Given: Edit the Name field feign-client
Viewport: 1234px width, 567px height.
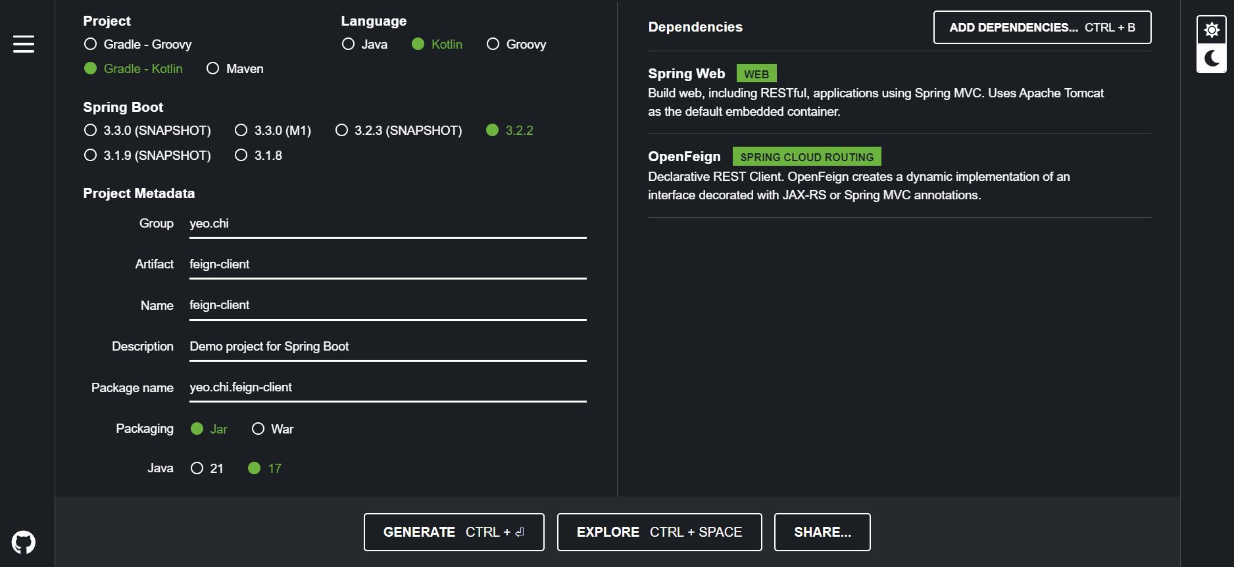Looking at the screenshot, I should coord(388,305).
